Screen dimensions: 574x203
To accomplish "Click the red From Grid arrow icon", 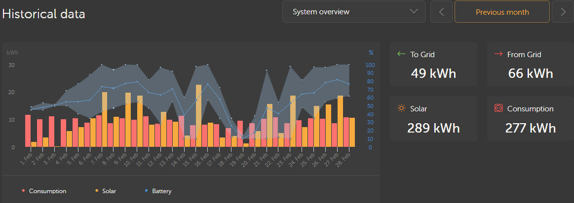I will tap(498, 54).
